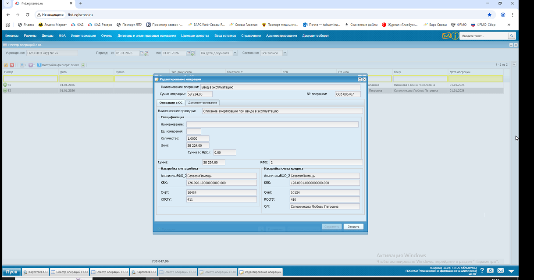534x280 pixels.
Task: Click the "Пуск" start button
Action: (11, 272)
